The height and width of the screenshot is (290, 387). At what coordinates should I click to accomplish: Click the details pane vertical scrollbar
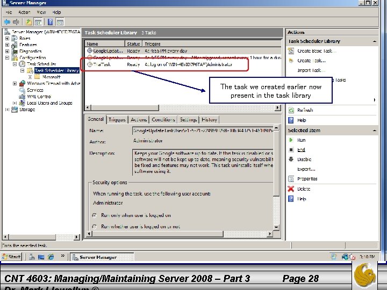[x=276, y=178]
